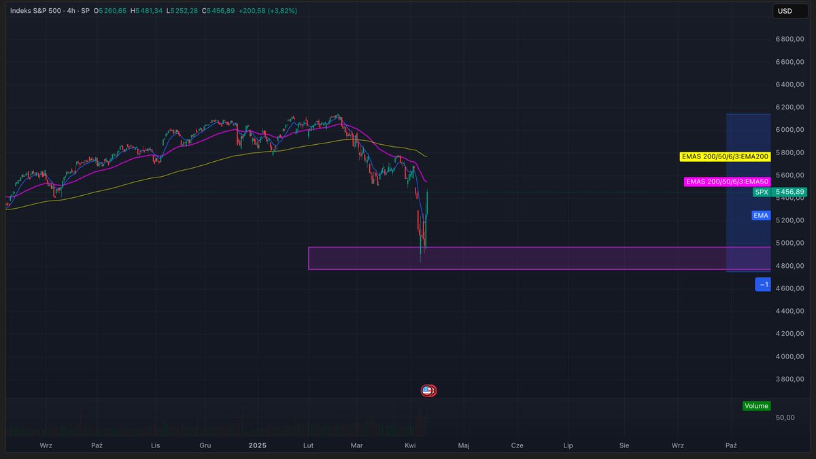Viewport: 816px width, 459px height.
Task: Click the Gru month label on time axis
Action: pos(205,445)
